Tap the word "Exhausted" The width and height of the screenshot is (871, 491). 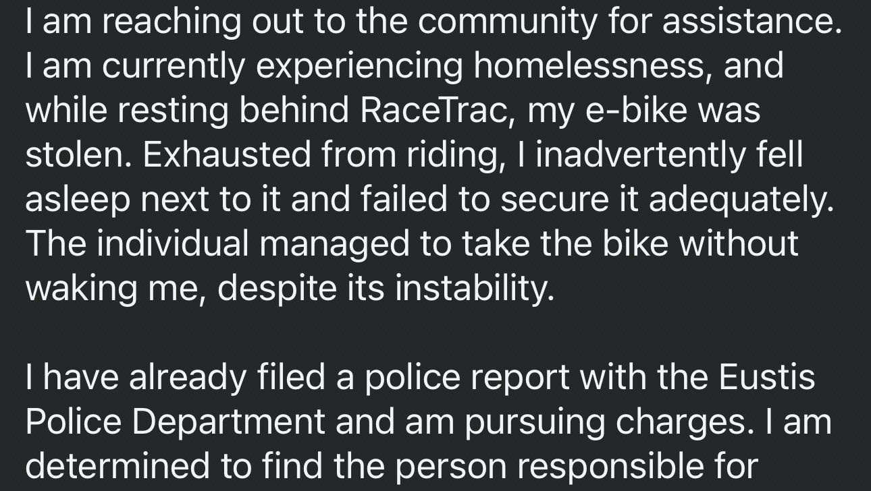point(226,155)
